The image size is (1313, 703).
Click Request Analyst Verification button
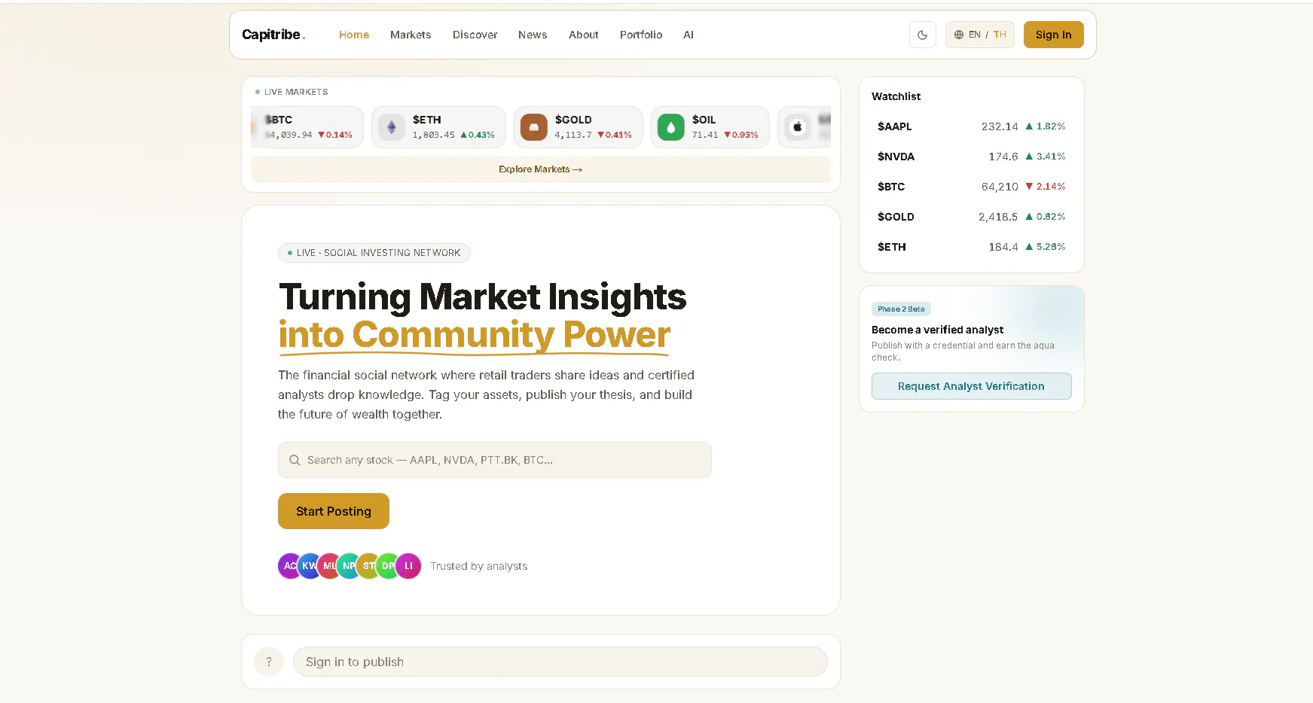[x=971, y=386]
